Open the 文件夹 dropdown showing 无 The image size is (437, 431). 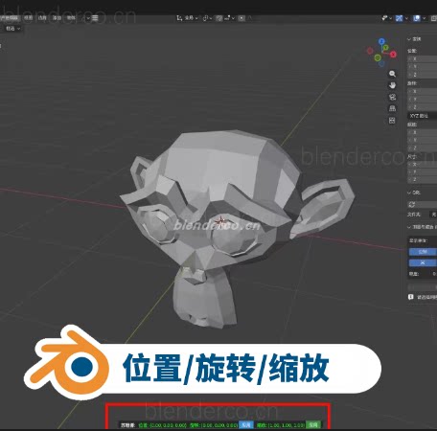coord(433,215)
